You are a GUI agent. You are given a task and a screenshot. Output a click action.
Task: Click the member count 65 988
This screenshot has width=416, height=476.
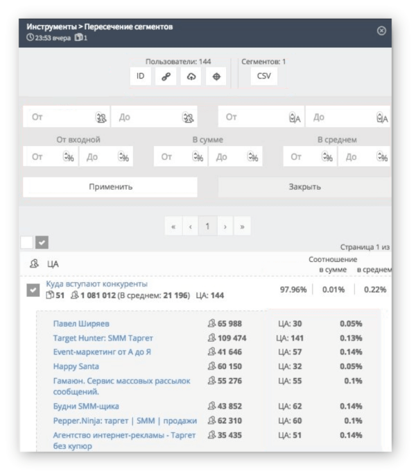229,324
